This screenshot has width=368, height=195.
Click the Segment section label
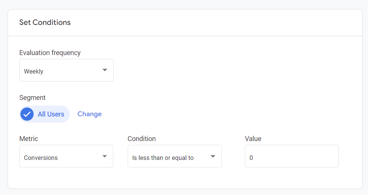(32, 98)
